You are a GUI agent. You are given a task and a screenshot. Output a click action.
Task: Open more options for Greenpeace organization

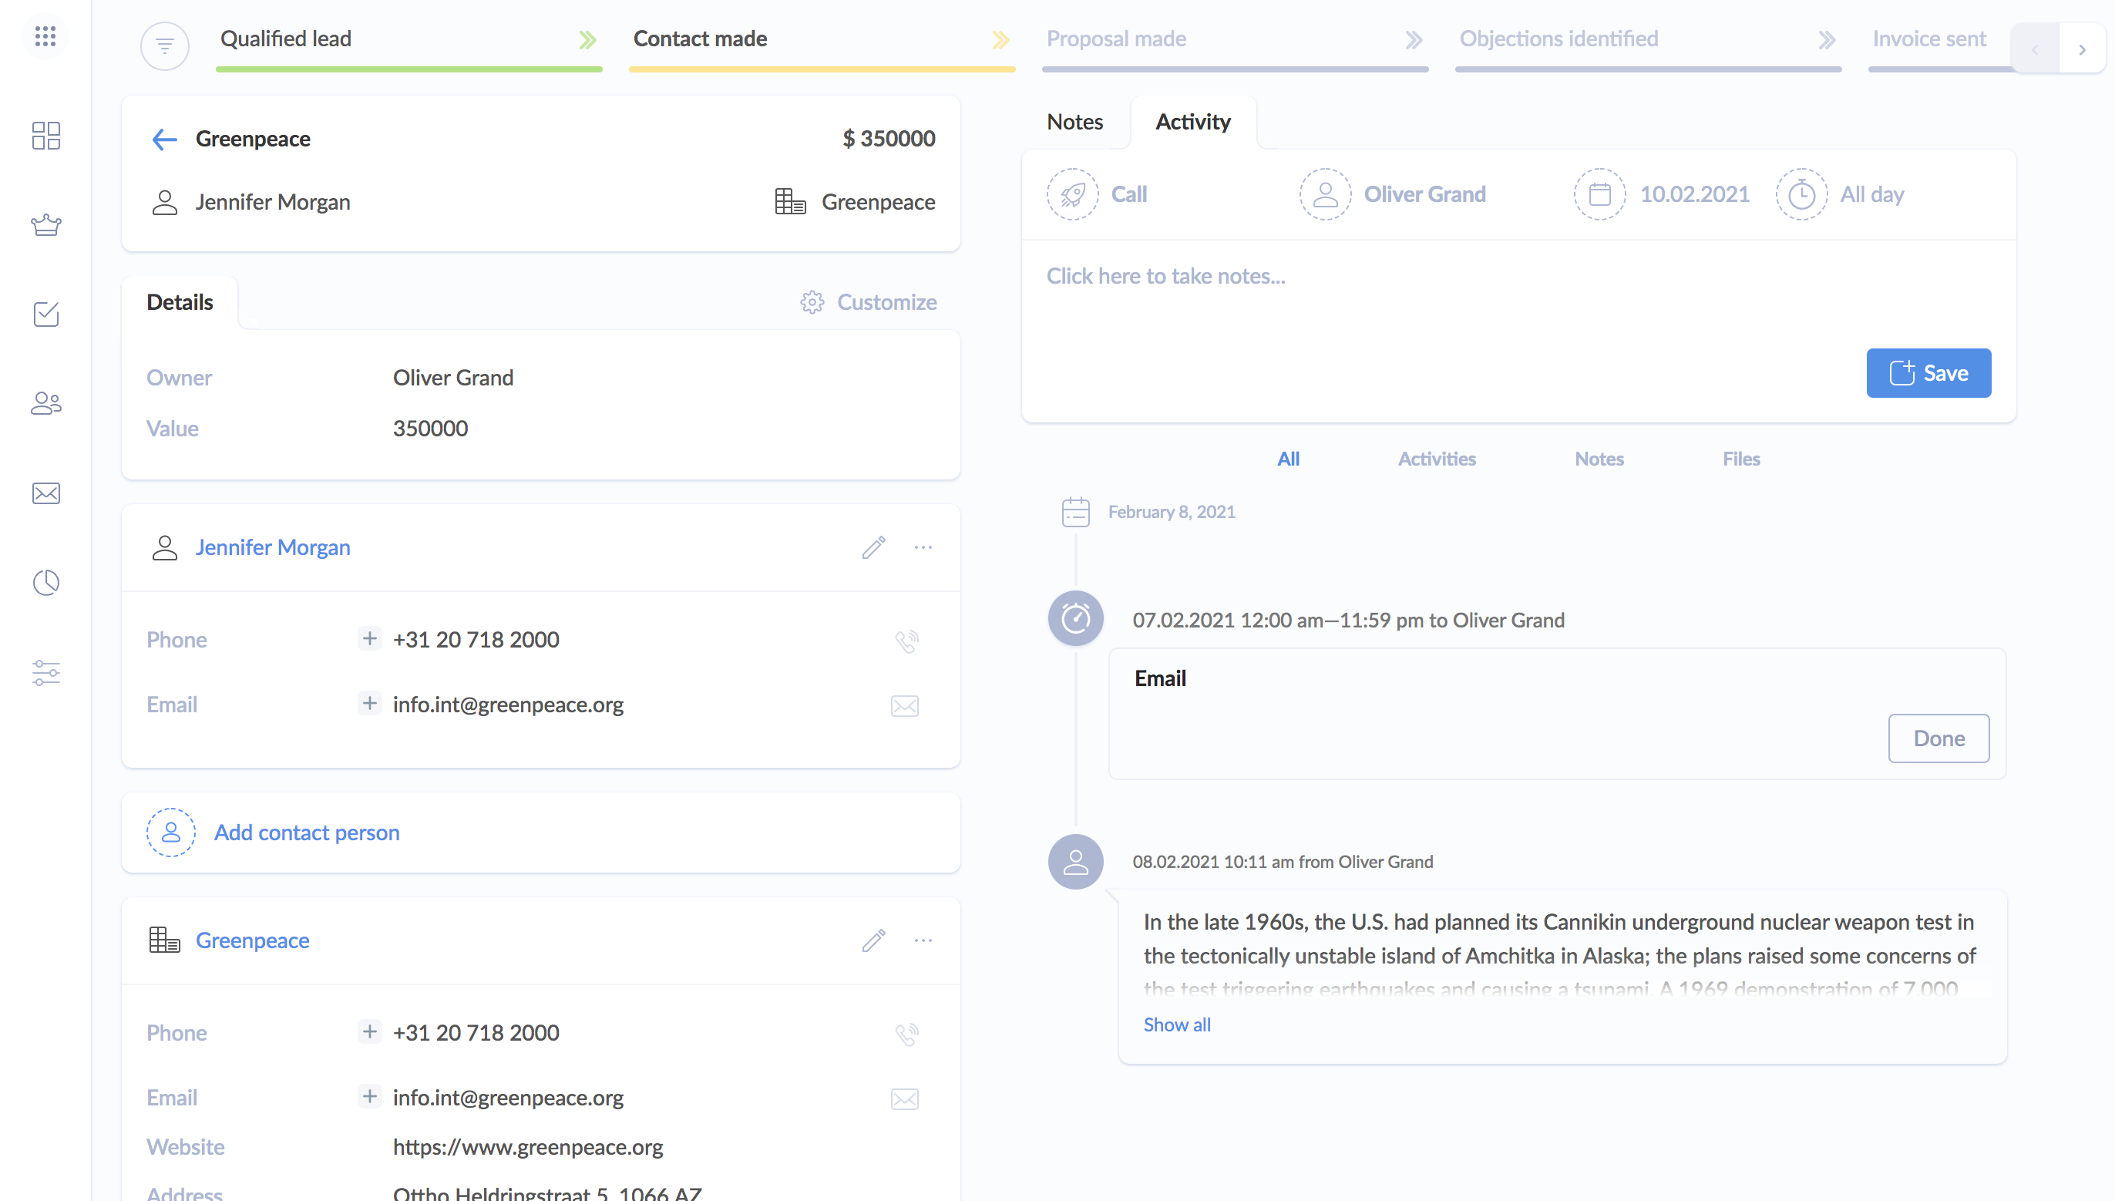923,940
